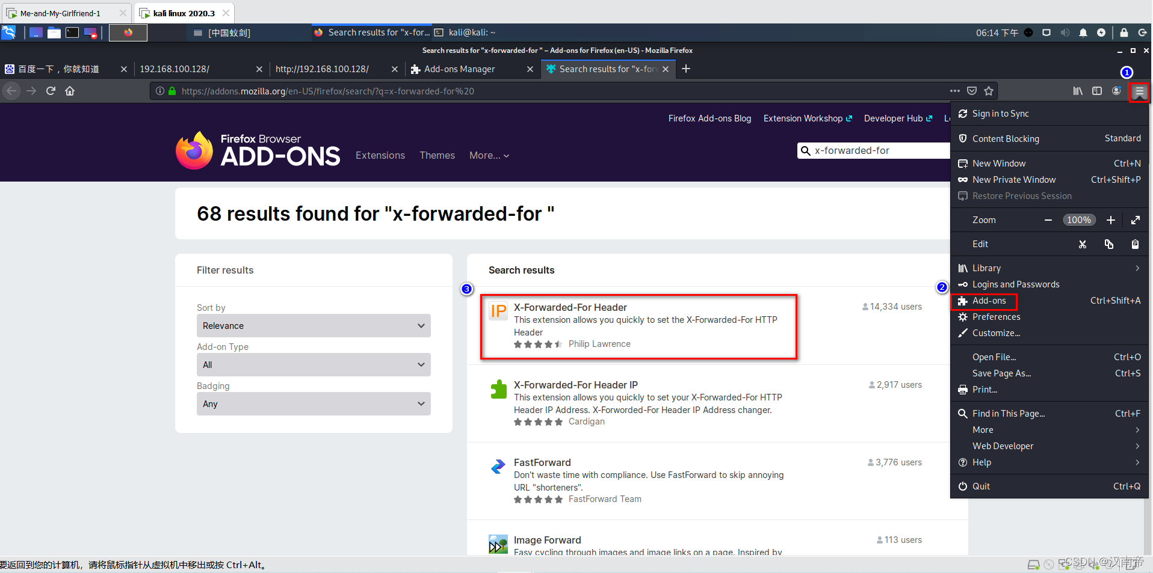Image resolution: width=1153 pixels, height=573 pixels.
Task: Expand the More submenu
Action: [1049, 430]
